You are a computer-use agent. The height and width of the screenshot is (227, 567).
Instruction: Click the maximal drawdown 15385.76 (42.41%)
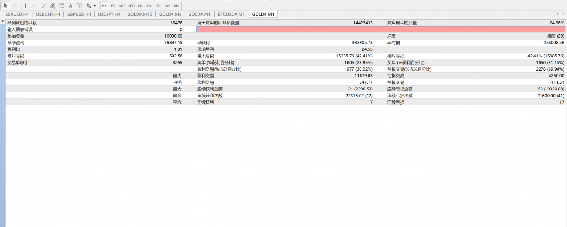pos(354,56)
